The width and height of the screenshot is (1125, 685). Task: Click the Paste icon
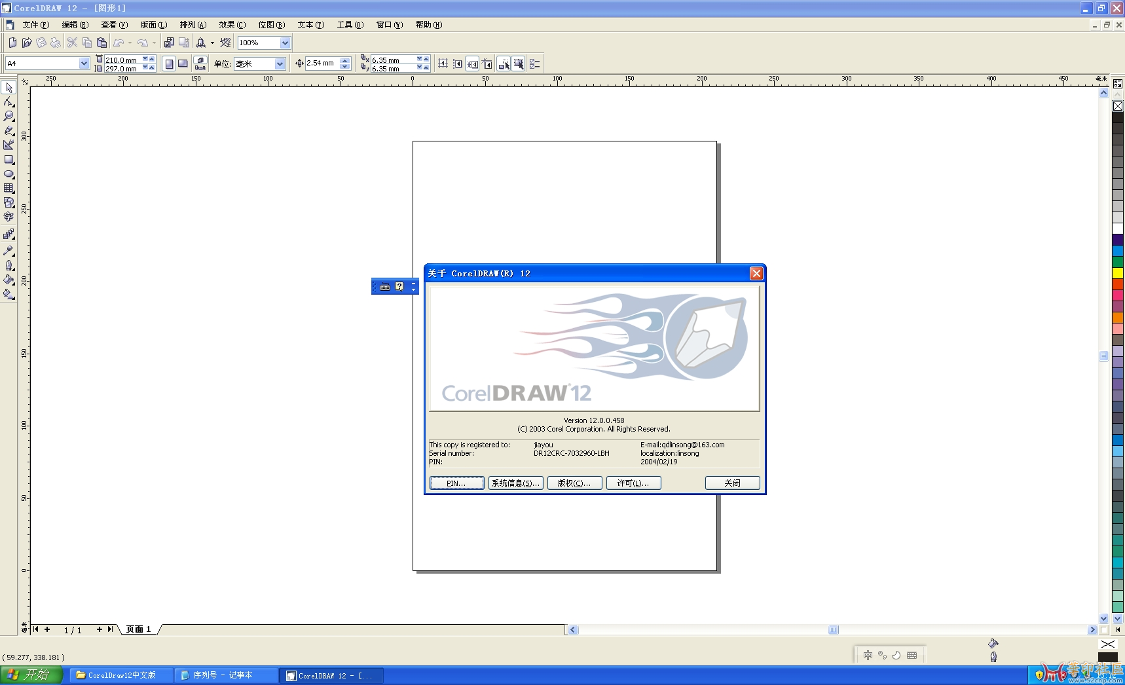[101, 43]
